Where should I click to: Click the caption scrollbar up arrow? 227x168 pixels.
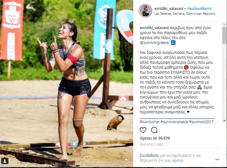[x=225, y=24]
